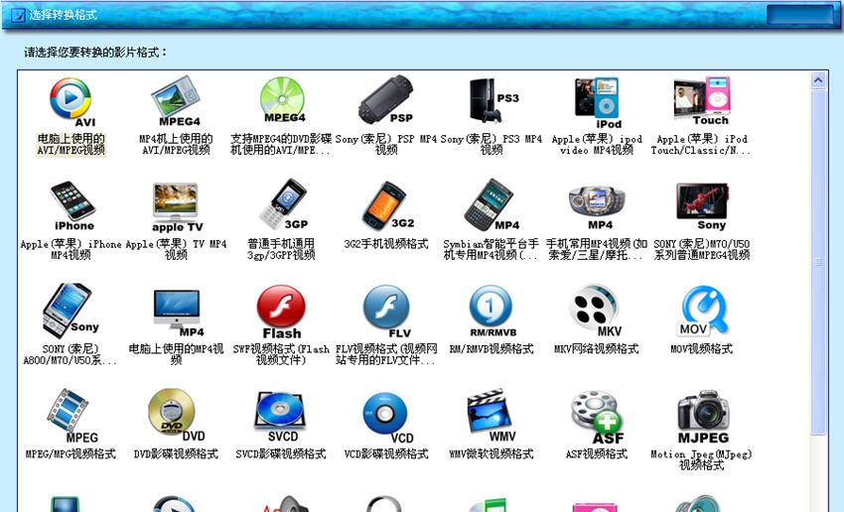Click the 'MOV视频格式' label text
Image resolution: width=844 pixels, height=512 pixels.
click(701, 349)
